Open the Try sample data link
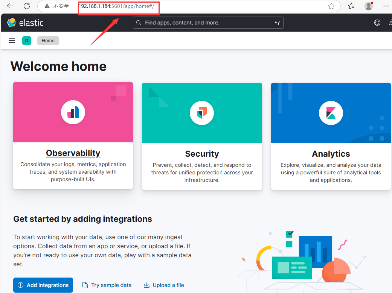Viewport: 392px width, 293px height. (x=107, y=285)
